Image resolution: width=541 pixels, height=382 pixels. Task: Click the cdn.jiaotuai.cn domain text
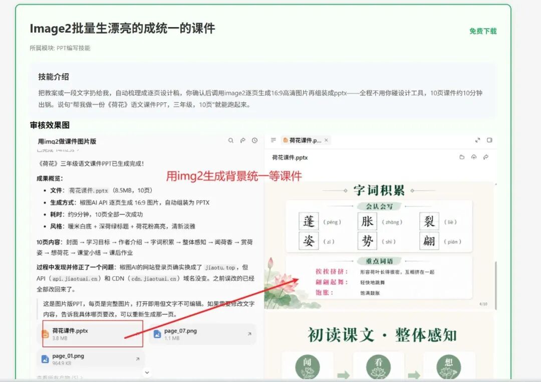pos(154,279)
